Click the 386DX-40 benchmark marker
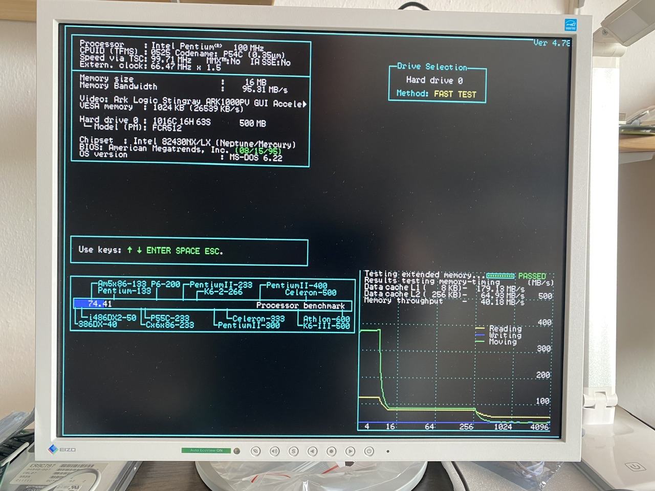The height and width of the screenshot is (491, 655). pos(98,324)
